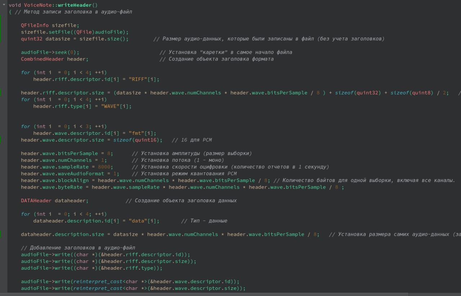The height and width of the screenshot is (296, 461).
Task: Click the header.wave.blockAlign assignment
Action: pos(145,180)
